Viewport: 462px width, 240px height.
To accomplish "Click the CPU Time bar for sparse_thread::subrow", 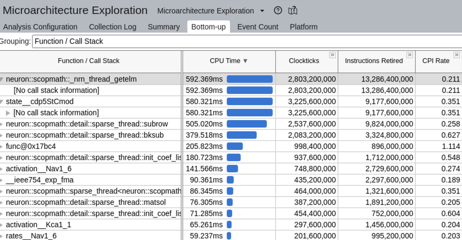I will 246,124.
